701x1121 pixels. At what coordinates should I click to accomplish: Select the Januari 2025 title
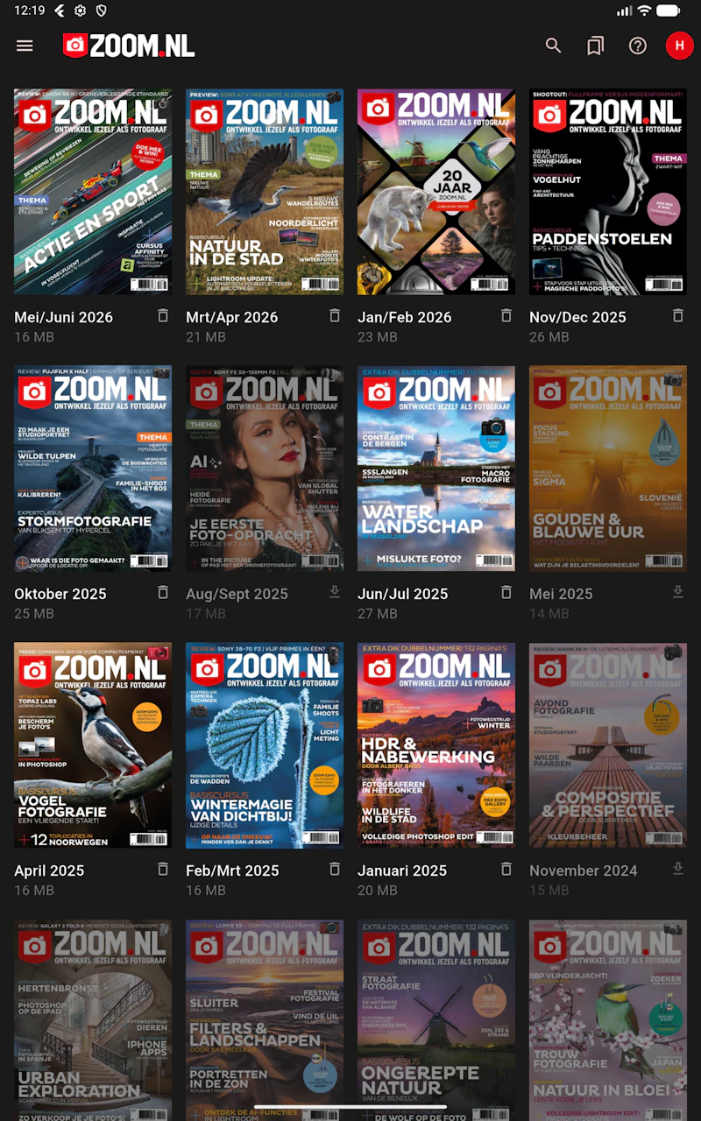pyautogui.click(x=402, y=871)
